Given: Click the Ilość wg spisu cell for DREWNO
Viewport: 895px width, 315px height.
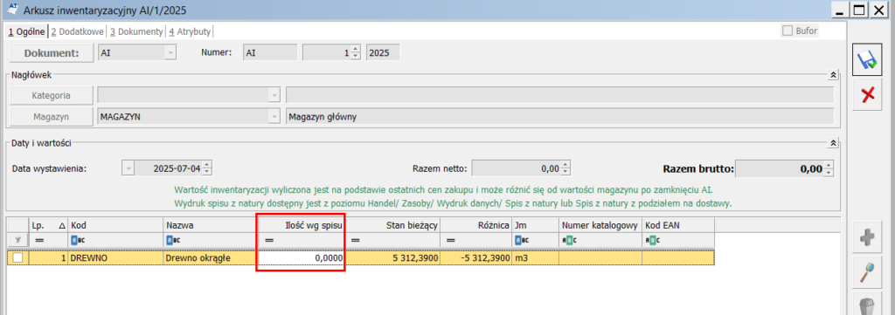Looking at the screenshot, I should click(x=301, y=258).
